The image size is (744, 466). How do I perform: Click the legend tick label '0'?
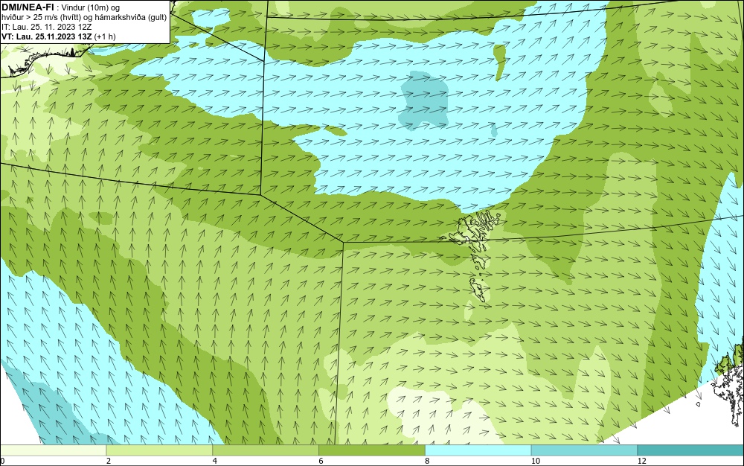click(2, 461)
